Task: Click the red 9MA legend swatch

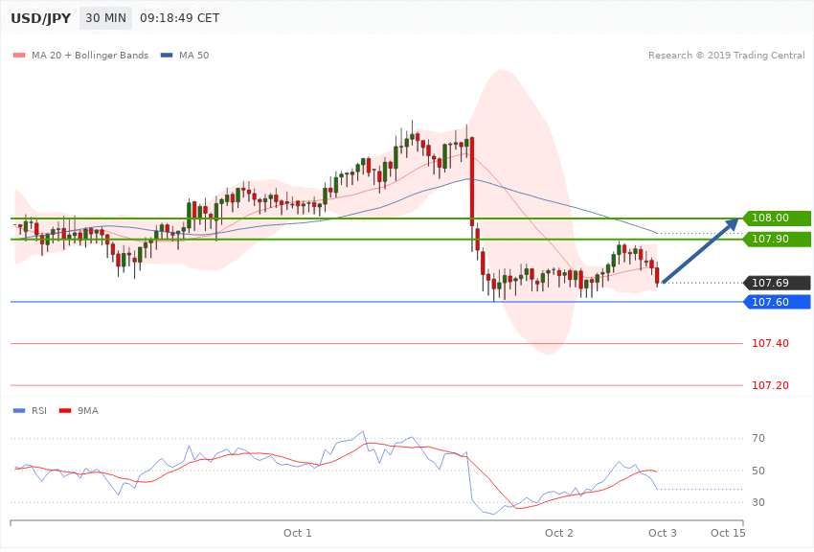Action: point(65,411)
